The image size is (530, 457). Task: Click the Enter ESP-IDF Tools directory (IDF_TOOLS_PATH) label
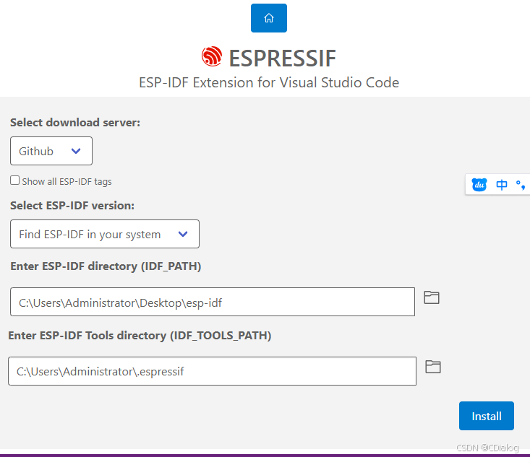coord(140,335)
